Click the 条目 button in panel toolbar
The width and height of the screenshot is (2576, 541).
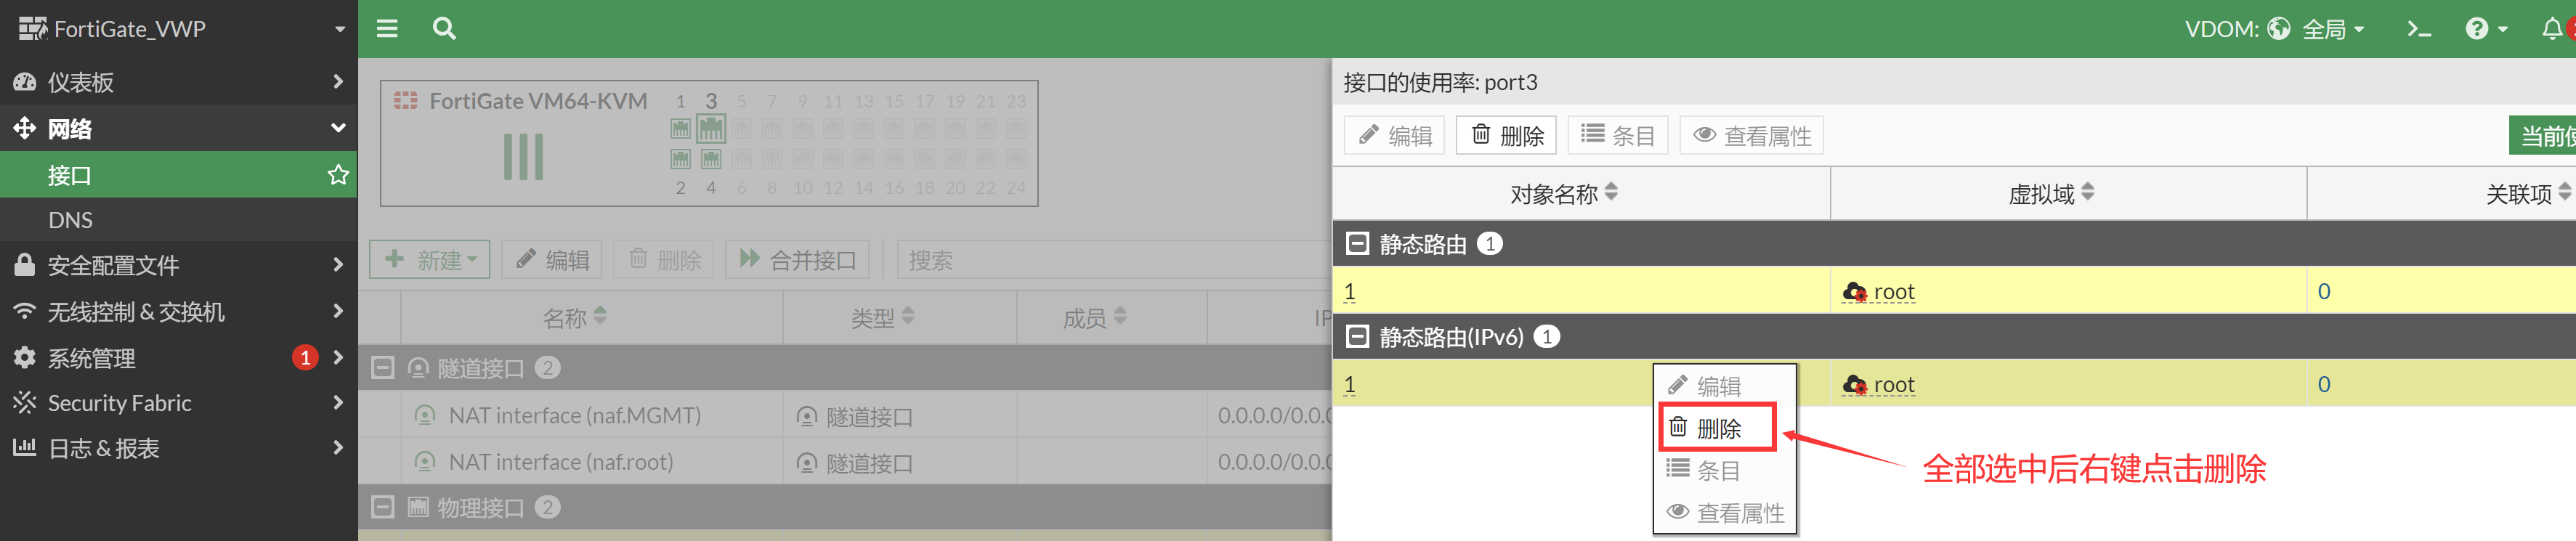tap(1618, 135)
